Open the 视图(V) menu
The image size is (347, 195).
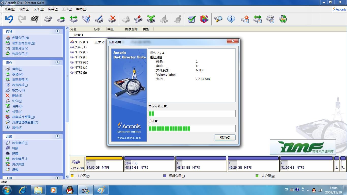pos(24,9)
